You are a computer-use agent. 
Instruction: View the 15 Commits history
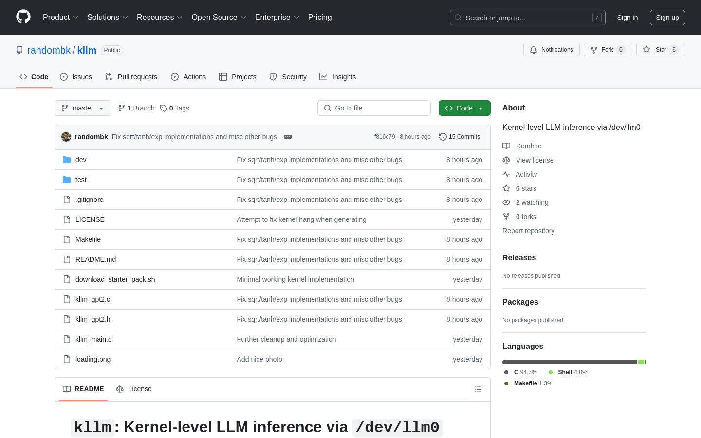tap(460, 137)
